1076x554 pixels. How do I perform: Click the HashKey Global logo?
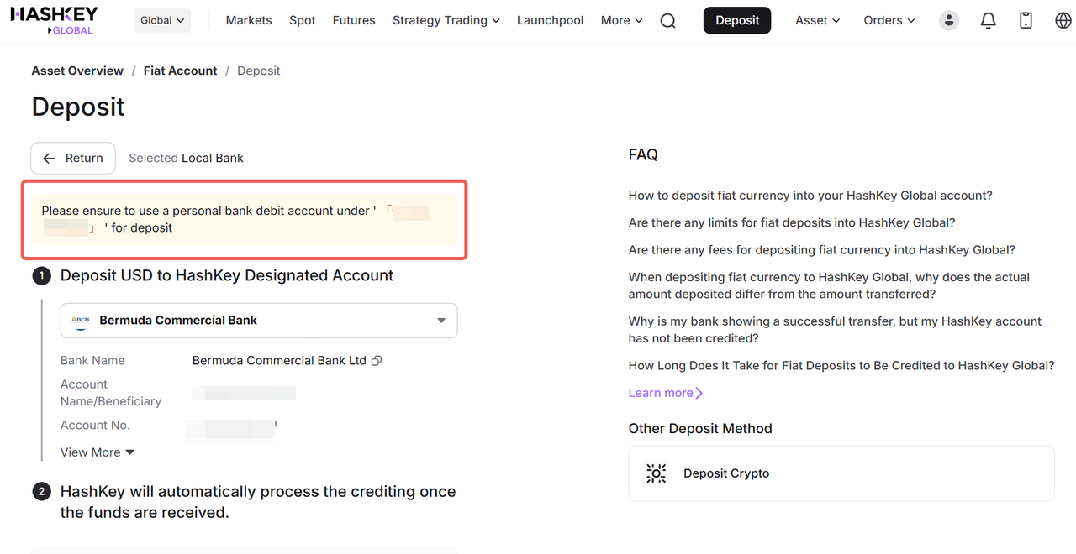pos(54,20)
